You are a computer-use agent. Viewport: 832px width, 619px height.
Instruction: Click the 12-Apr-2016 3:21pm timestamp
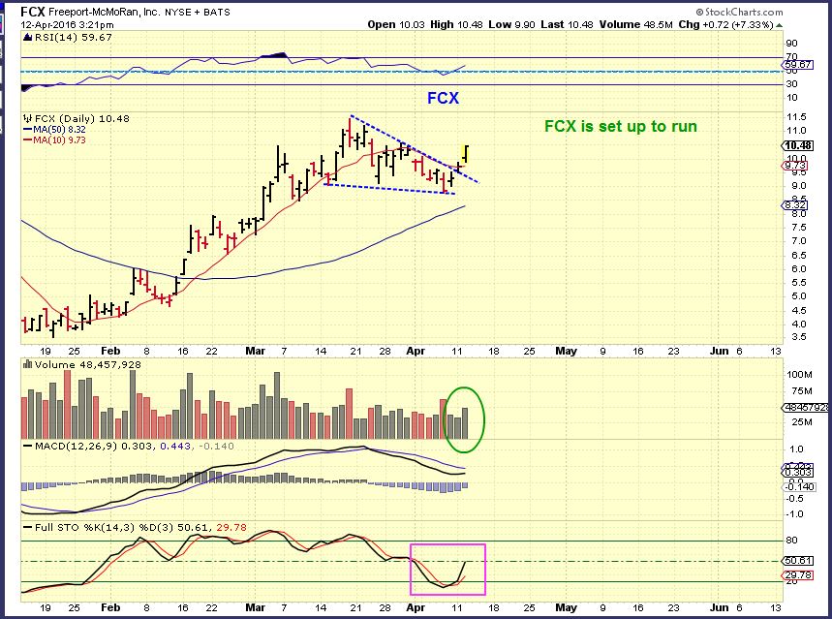pyautogui.click(x=67, y=24)
